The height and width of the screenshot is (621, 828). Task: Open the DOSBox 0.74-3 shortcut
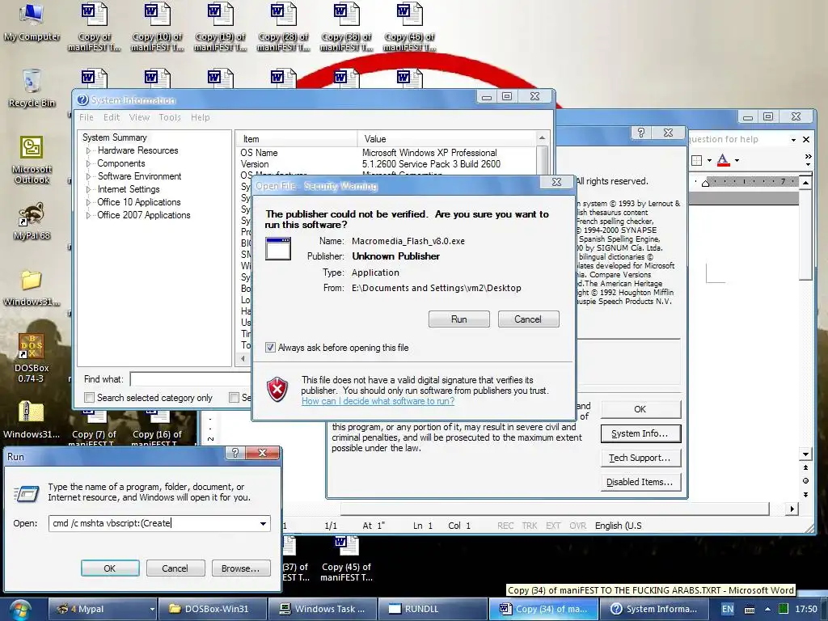(32, 358)
